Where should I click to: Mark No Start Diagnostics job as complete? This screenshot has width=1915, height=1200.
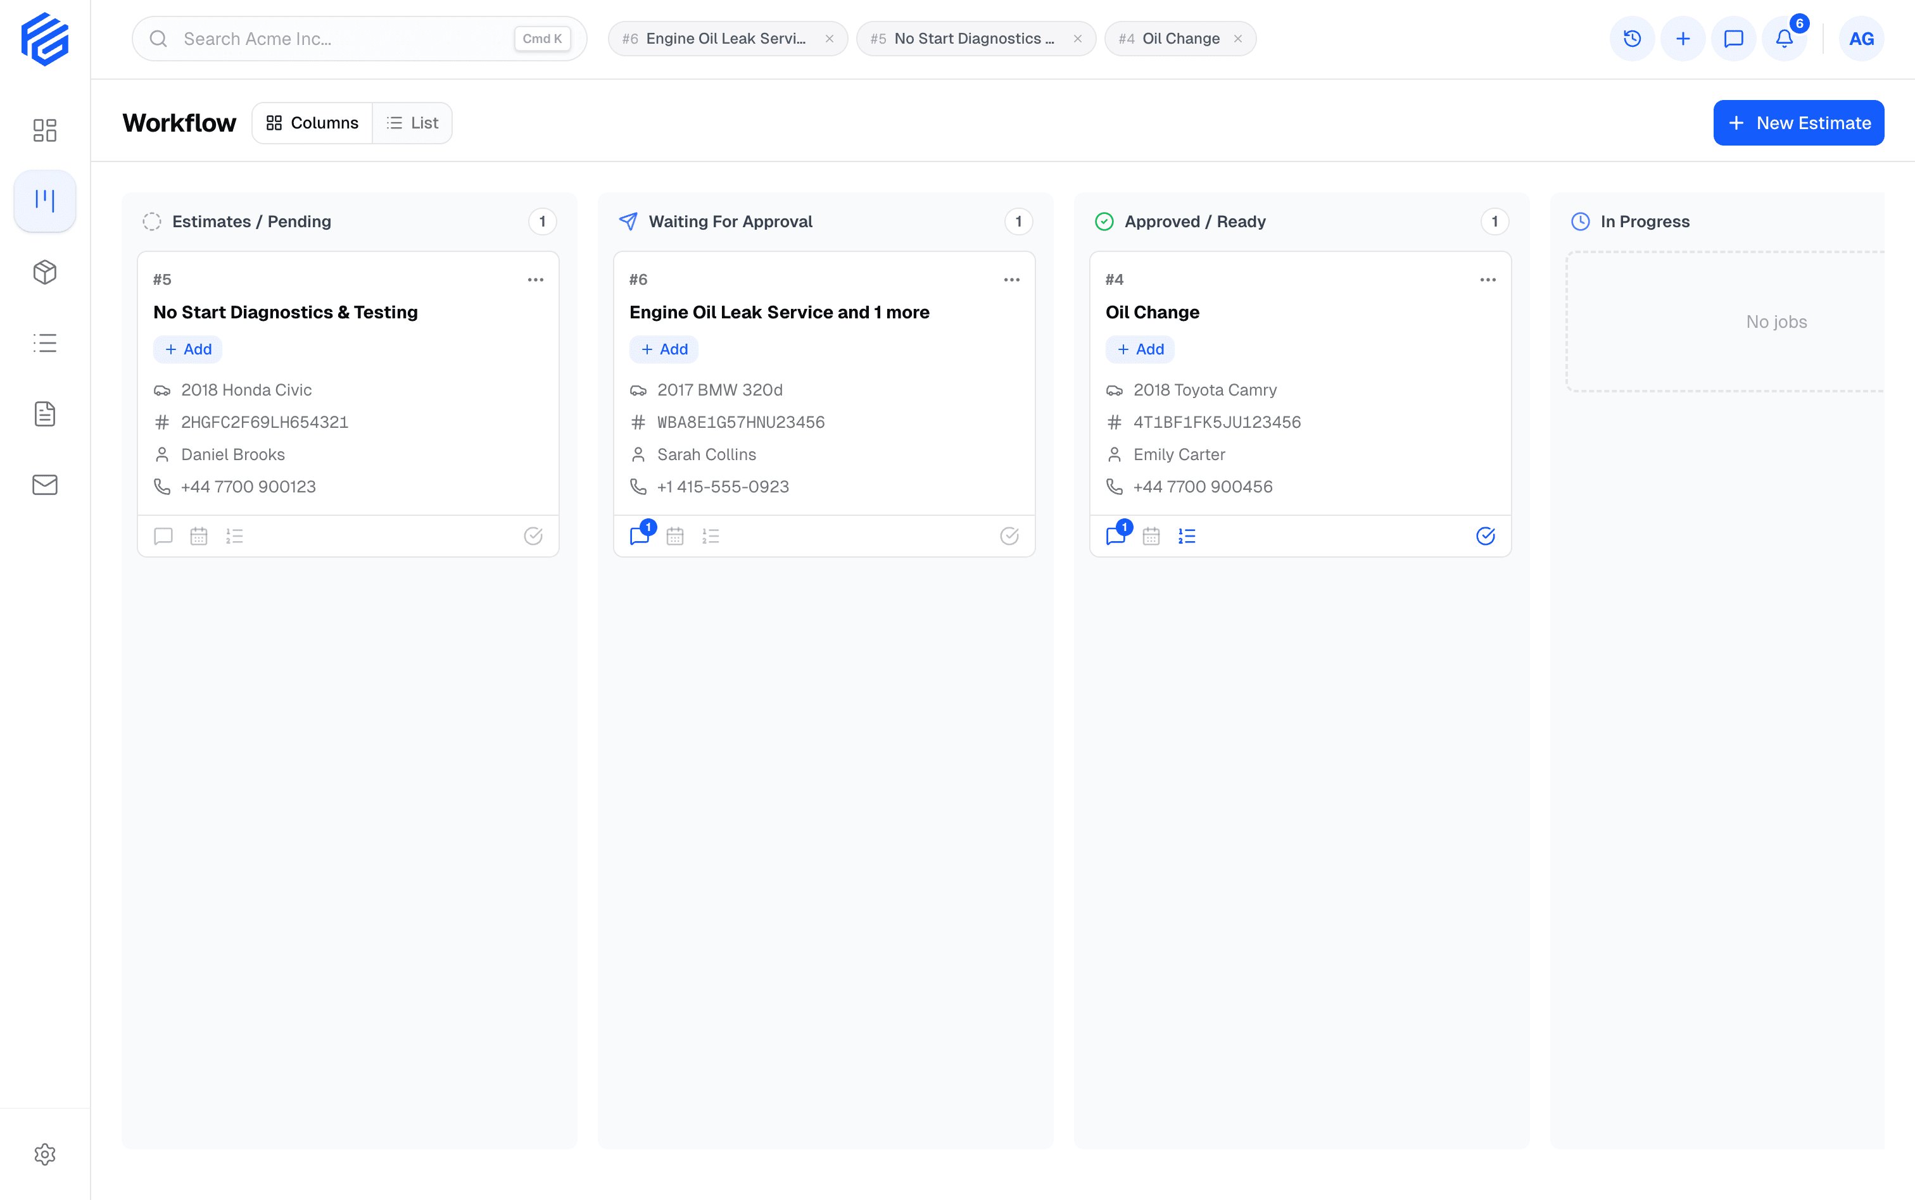[533, 535]
